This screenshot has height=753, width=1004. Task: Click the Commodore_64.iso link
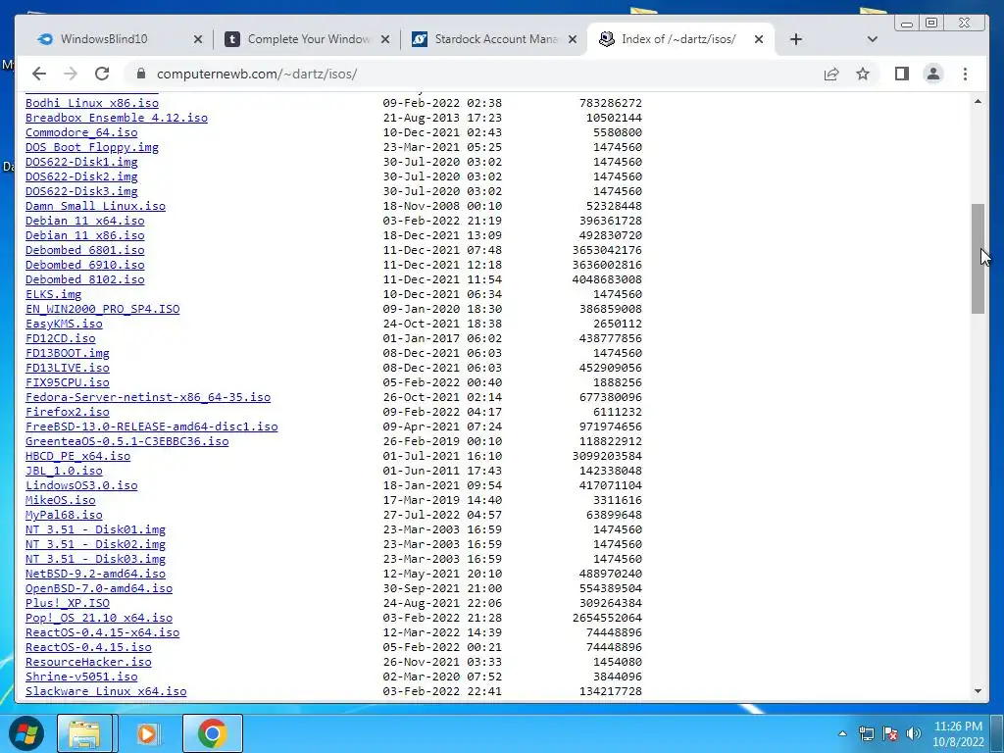[81, 132]
